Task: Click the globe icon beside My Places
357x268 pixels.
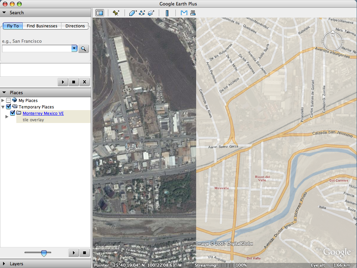Action: pos(15,100)
